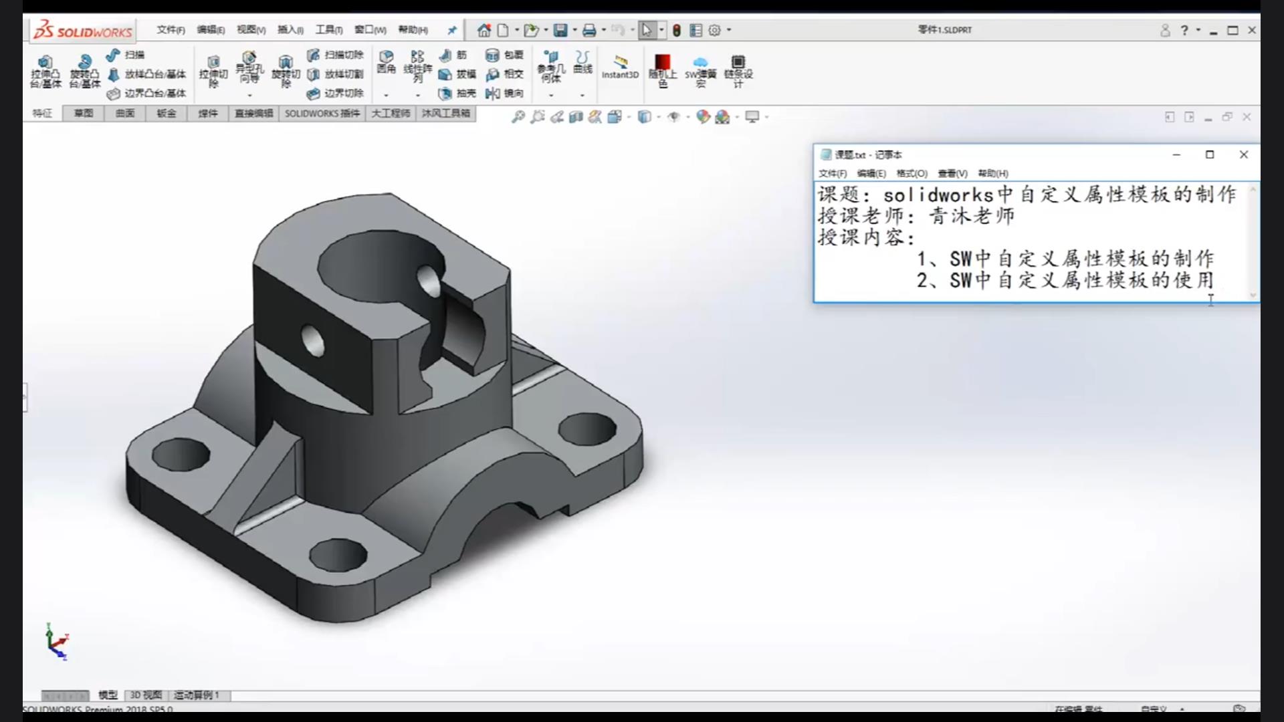The image size is (1284, 722).
Task: Select the Lofted Boss/Base (放样凸台/基体) tool
Action: tap(146, 74)
